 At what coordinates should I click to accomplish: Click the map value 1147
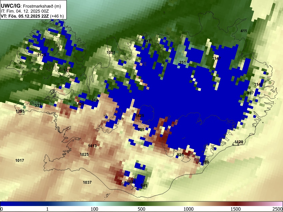[217, 58]
